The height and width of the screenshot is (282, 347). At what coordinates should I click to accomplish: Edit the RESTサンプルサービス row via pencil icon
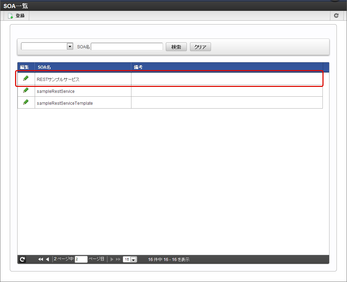26,78
